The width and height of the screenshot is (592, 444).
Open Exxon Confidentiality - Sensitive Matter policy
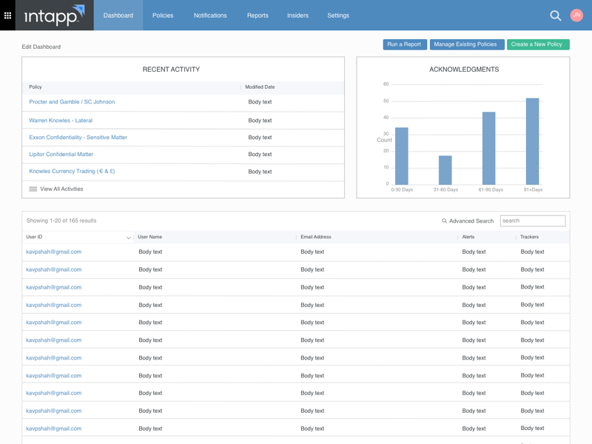point(78,138)
